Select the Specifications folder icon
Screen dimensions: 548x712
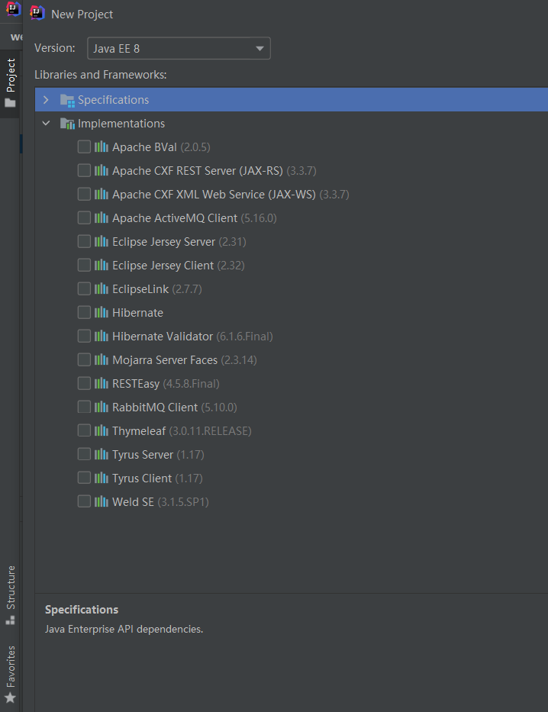tap(67, 101)
